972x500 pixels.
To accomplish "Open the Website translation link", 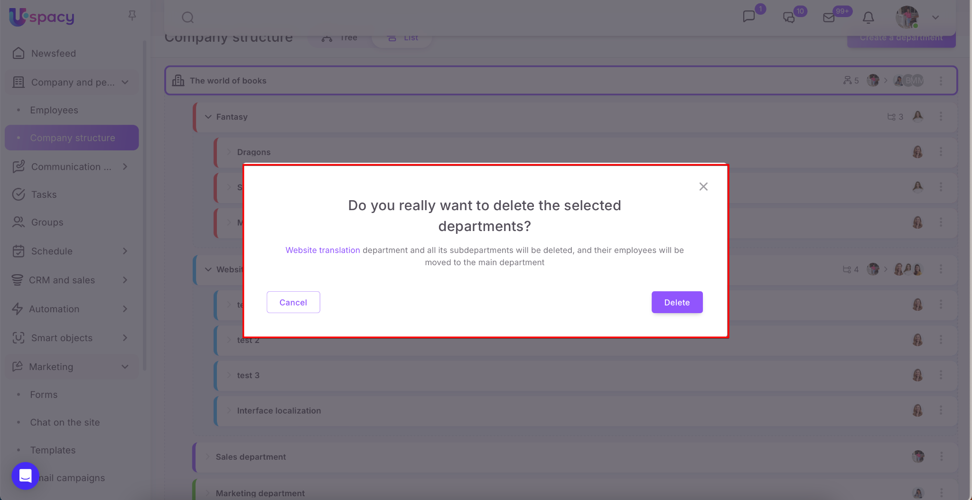I will point(323,250).
